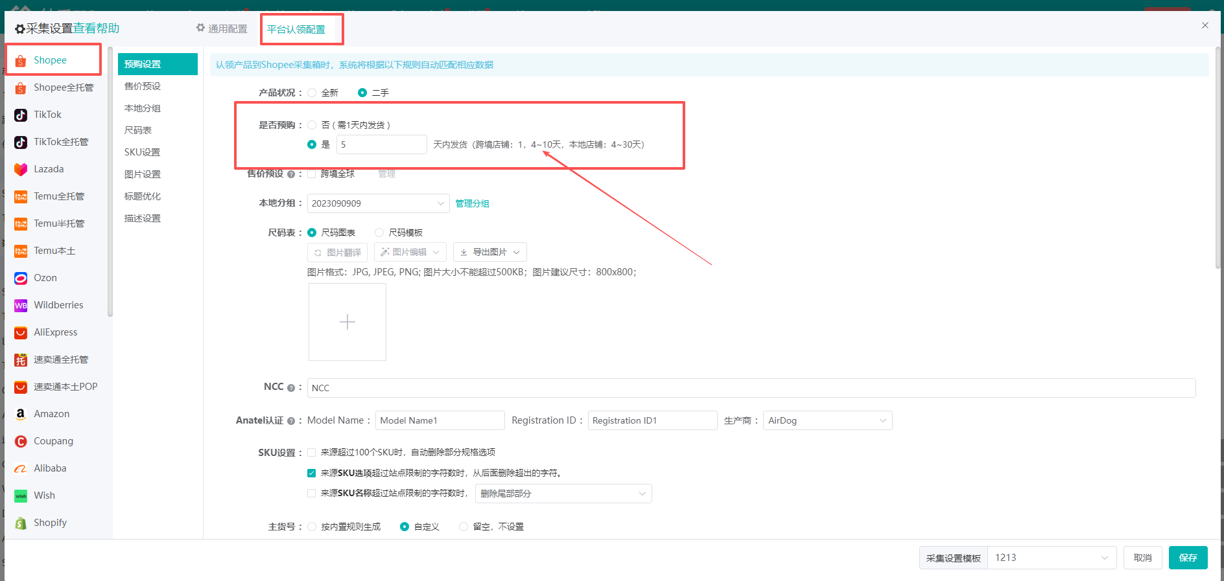Image resolution: width=1224 pixels, height=581 pixels.
Task: Toggle 来源SKU名称 character-limit checkbox
Action: click(x=312, y=494)
